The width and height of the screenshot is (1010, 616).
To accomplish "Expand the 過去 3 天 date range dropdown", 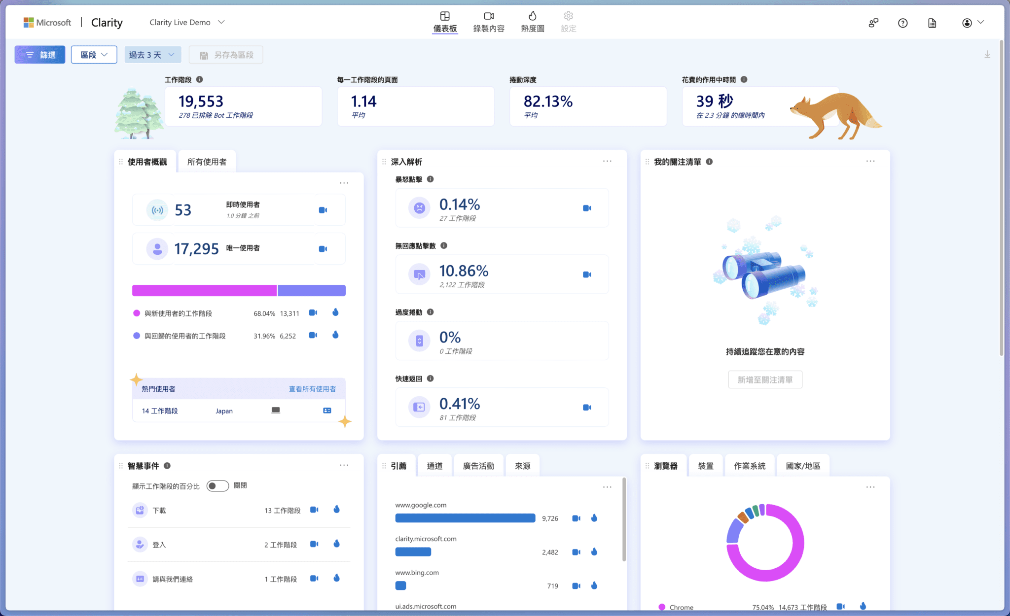I will click(152, 54).
